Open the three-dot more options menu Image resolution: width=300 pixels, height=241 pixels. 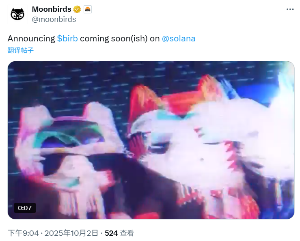click(x=290, y=9)
